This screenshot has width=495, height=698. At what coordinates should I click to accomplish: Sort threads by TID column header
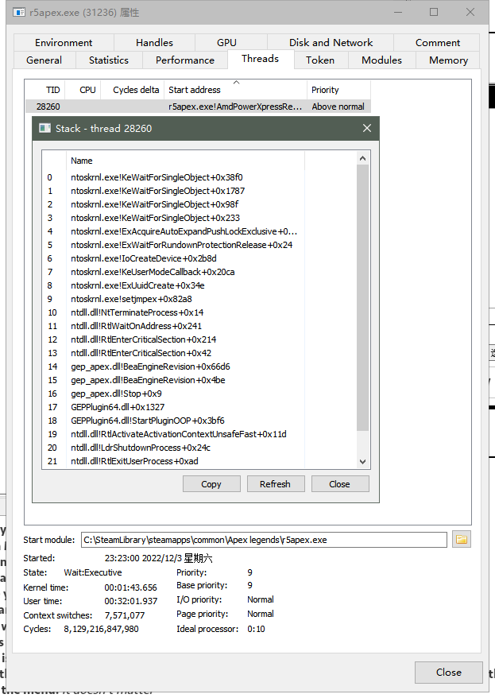tap(45, 90)
